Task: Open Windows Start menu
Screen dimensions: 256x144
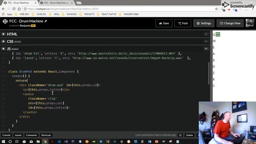Action: [3, 142]
